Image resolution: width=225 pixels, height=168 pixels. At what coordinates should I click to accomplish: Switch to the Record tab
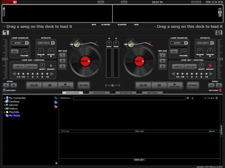[x=152, y=93]
